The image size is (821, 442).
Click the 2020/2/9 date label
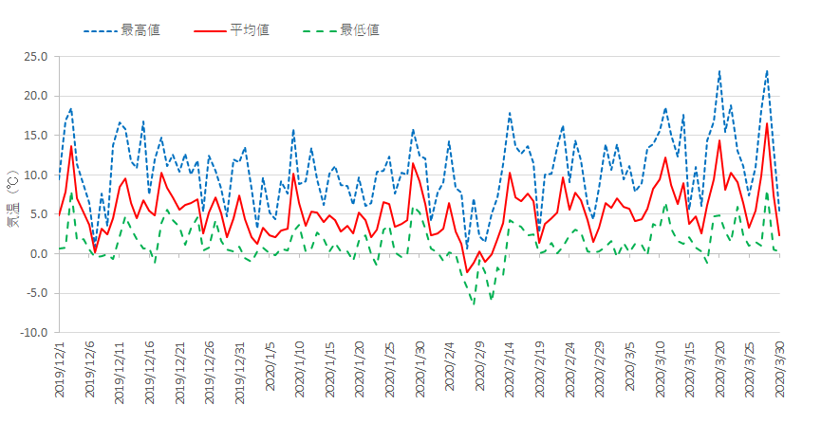[x=479, y=367]
